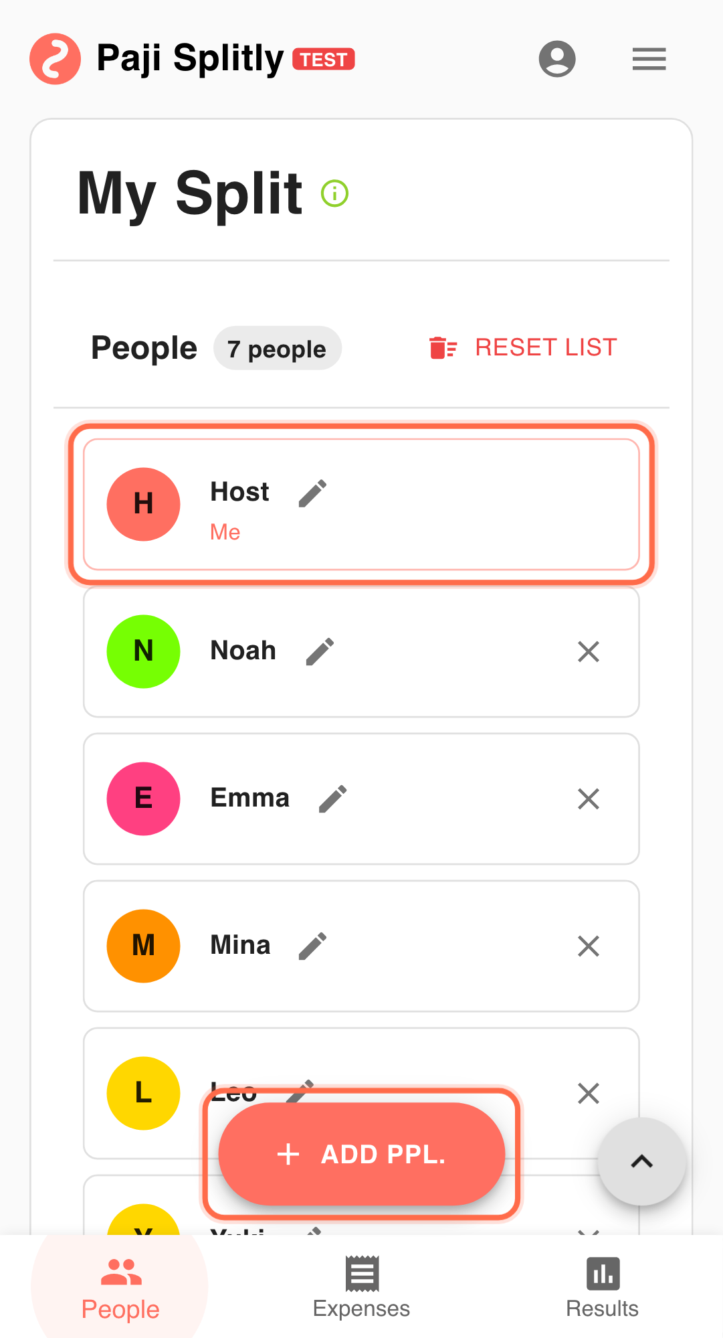Open the hamburger menu

click(x=649, y=59)
